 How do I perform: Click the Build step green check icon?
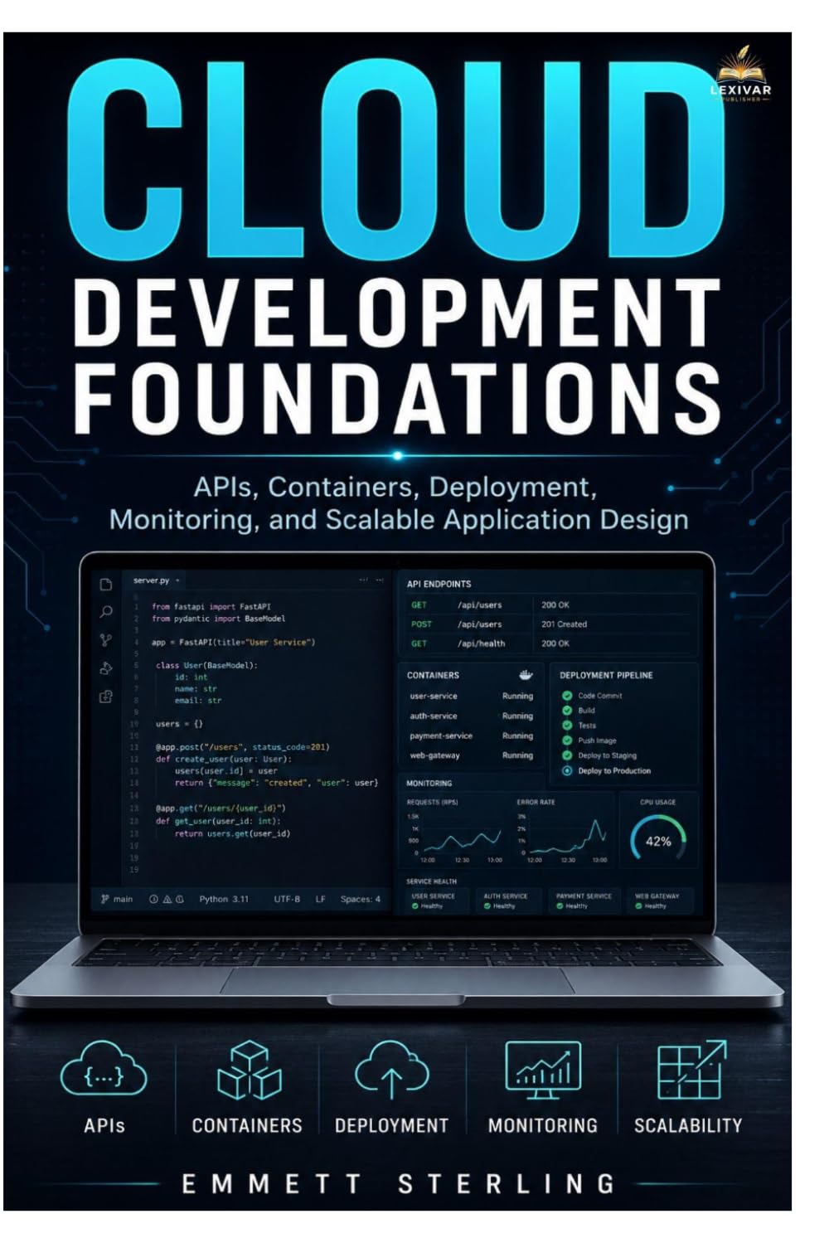[567, 711]
